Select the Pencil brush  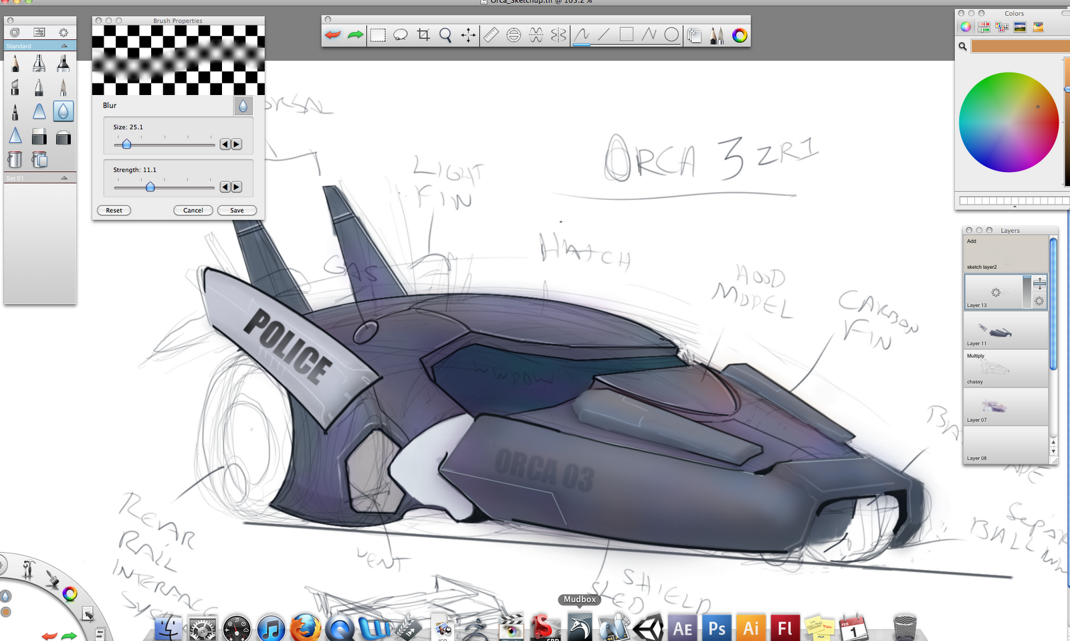(15, 64)
